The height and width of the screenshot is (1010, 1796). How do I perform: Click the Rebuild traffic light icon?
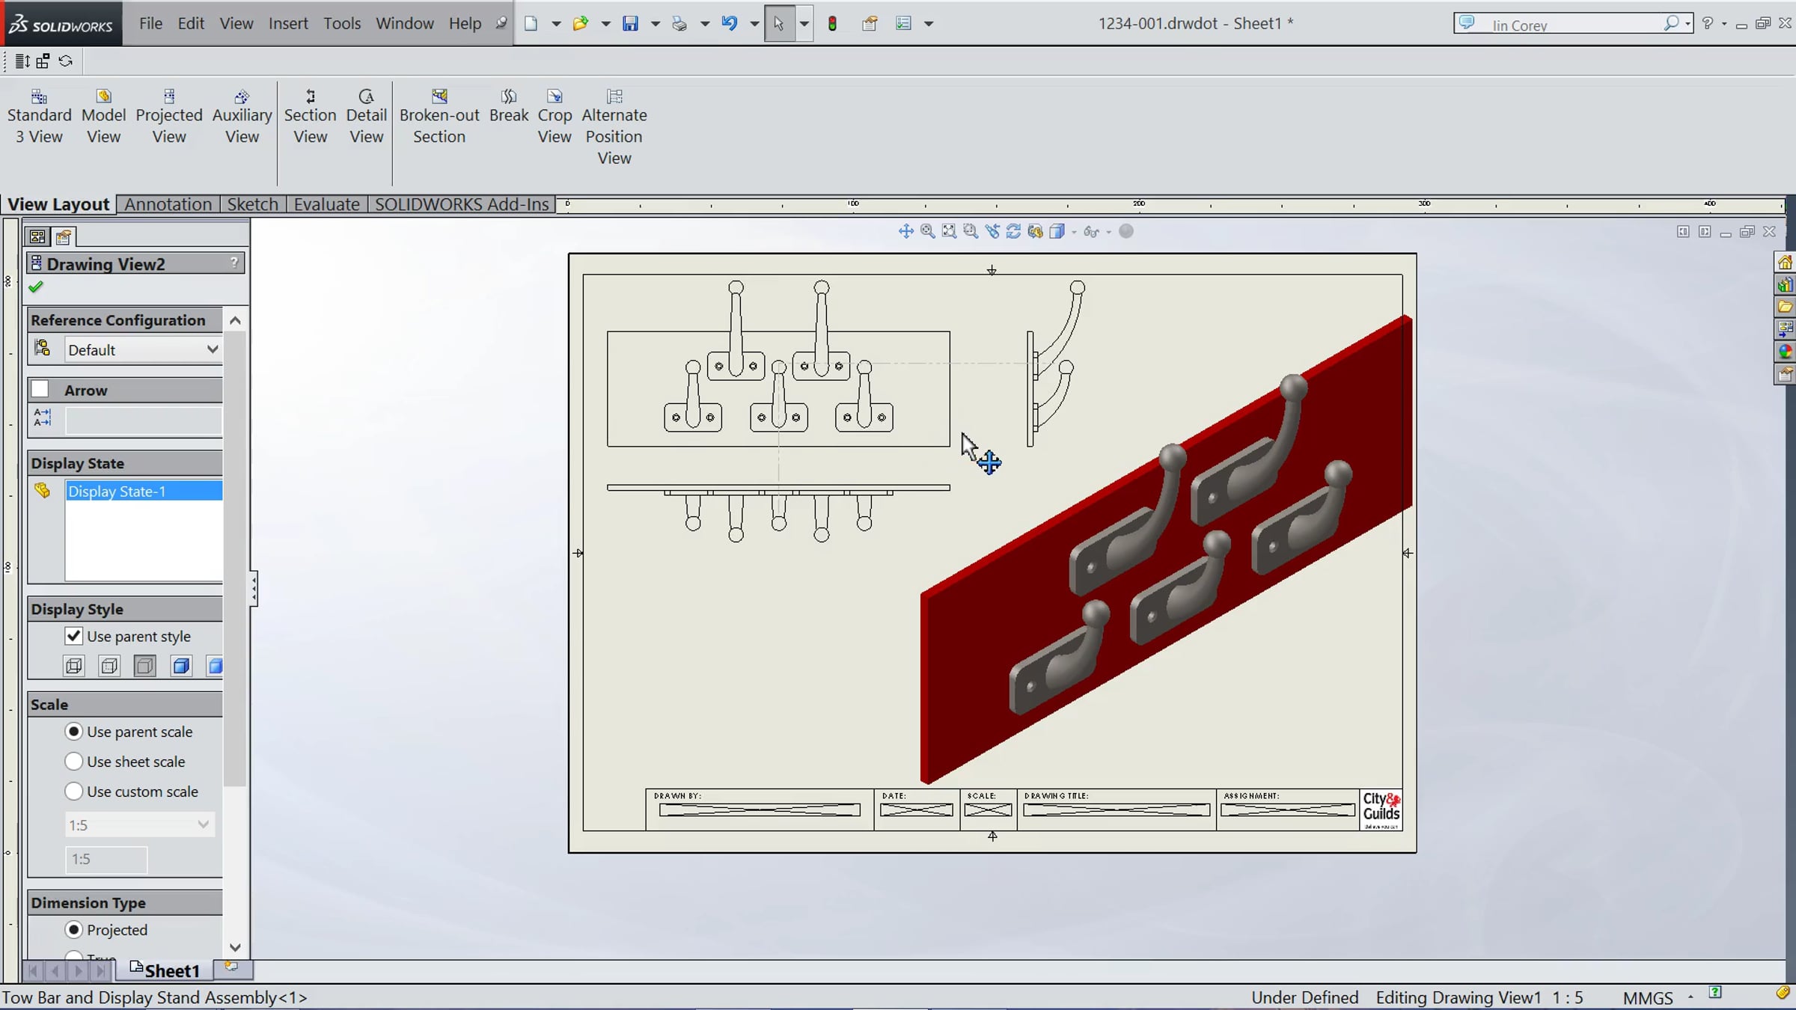click(x=832, y=23)
